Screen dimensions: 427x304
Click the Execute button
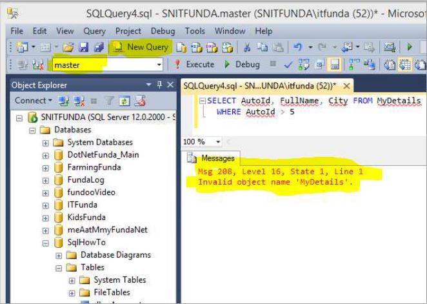(x=194, y=65)
